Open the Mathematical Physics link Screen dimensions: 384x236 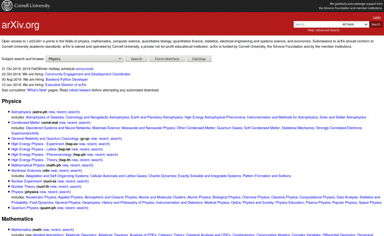(x=28, y=165)
